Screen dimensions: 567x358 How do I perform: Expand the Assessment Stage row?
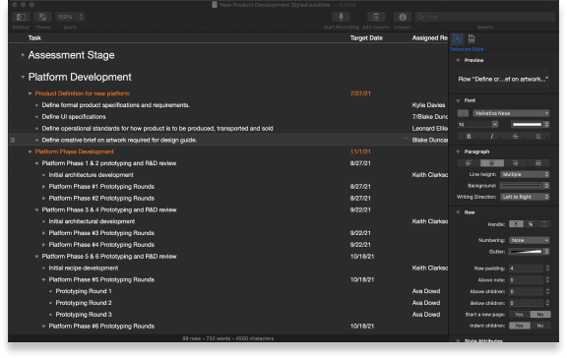pyautogui.click(x=23, y=55)
